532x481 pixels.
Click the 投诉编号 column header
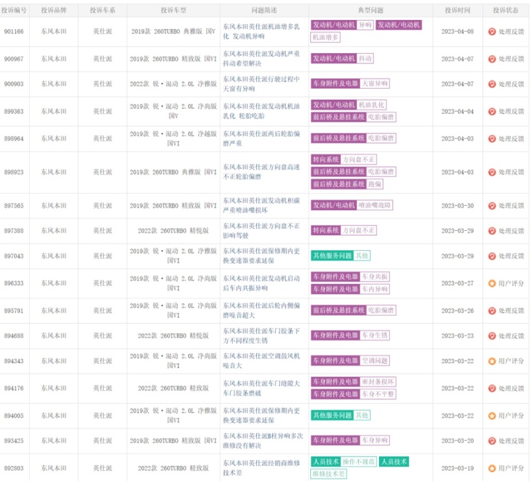14,10
